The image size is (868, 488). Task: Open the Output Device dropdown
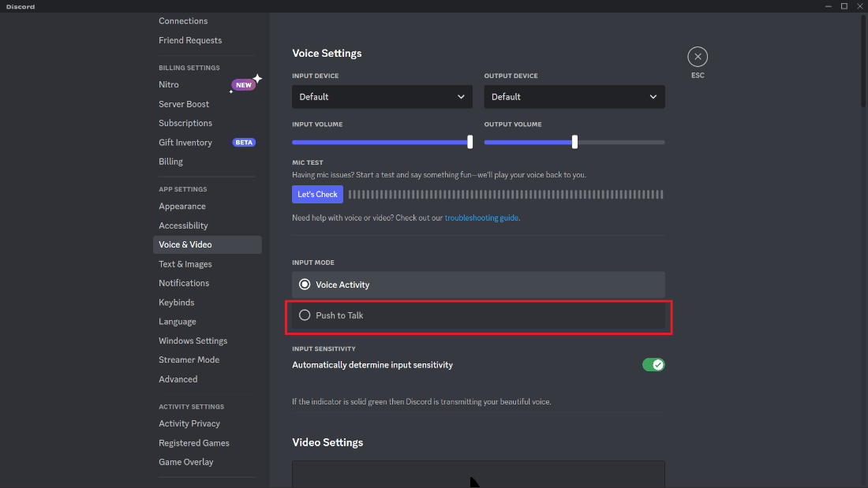tap(574, 97)
